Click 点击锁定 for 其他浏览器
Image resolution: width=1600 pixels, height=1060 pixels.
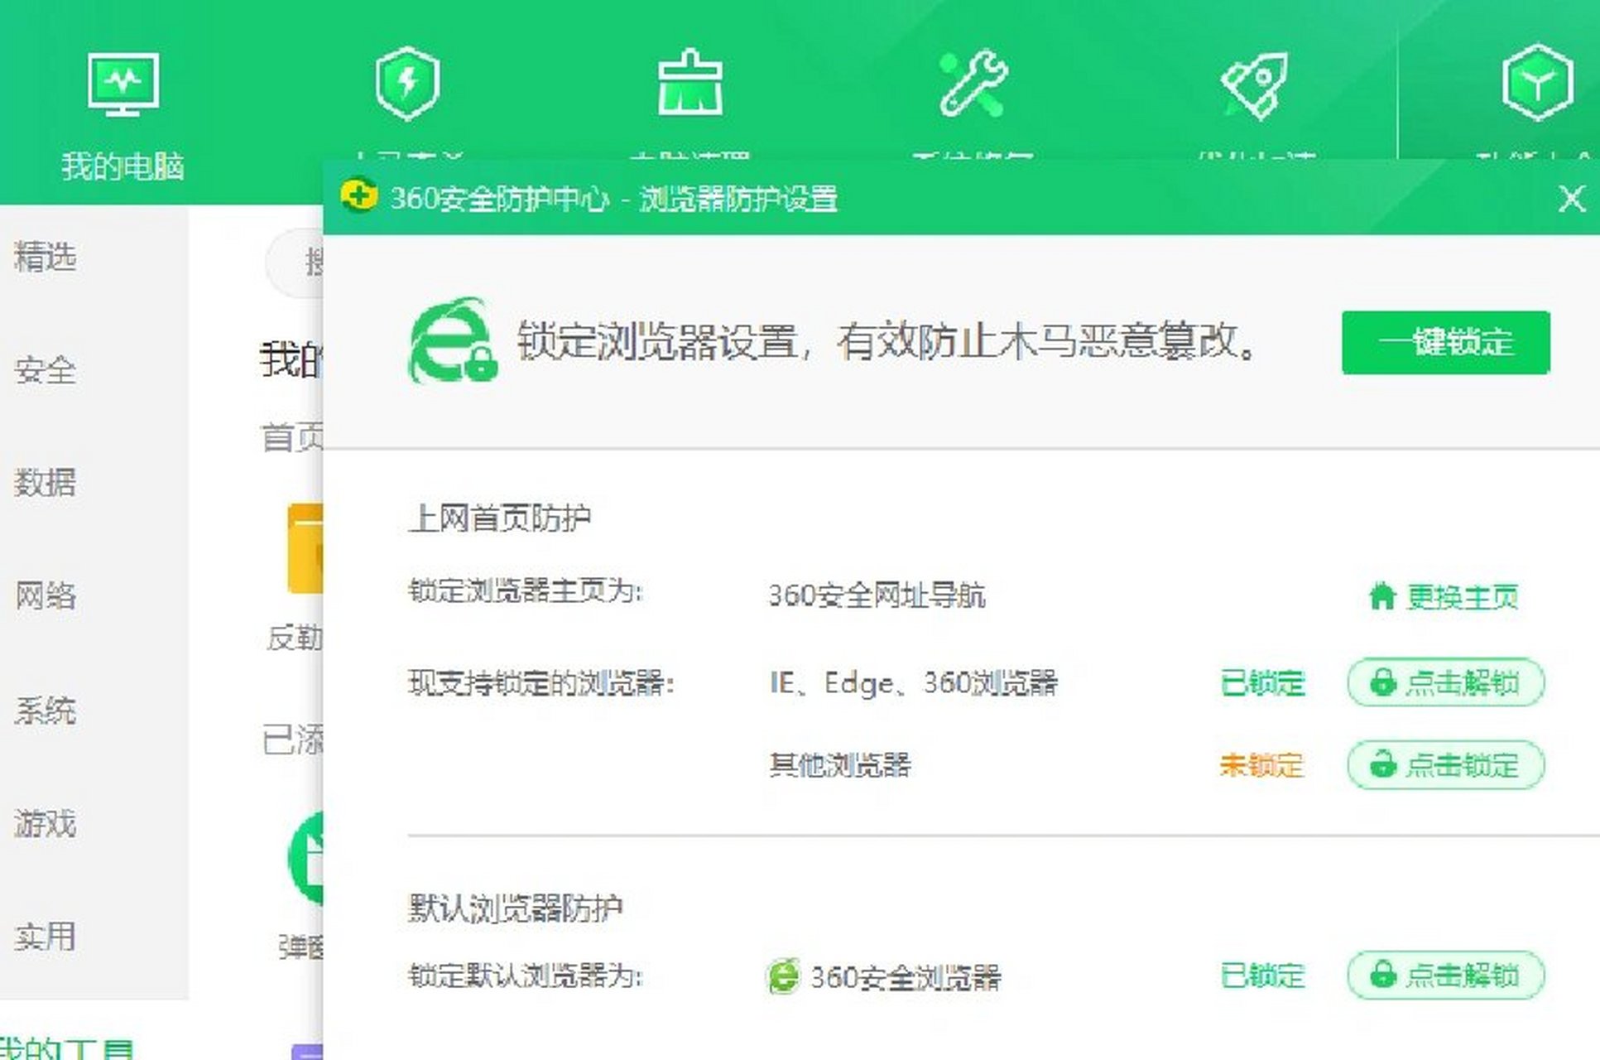point(1445,764)
